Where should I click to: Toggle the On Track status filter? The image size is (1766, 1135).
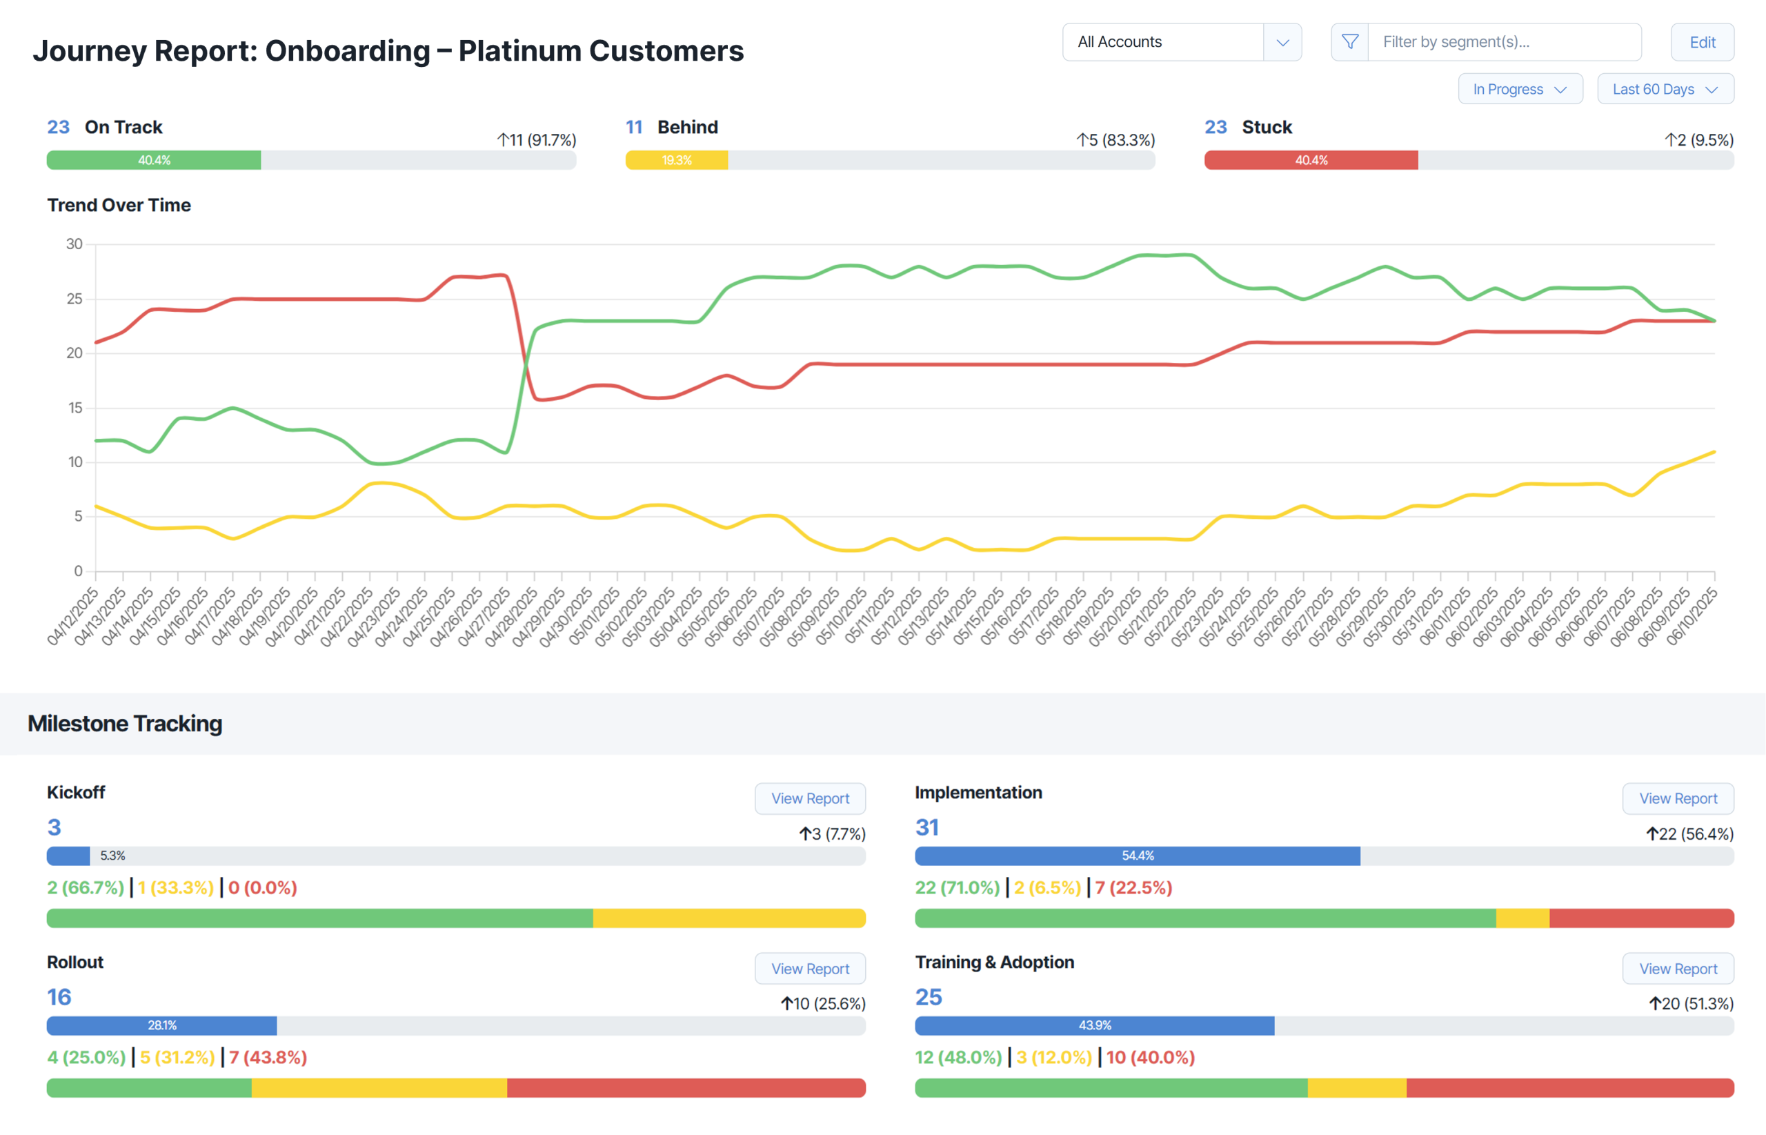click(123, 127)
